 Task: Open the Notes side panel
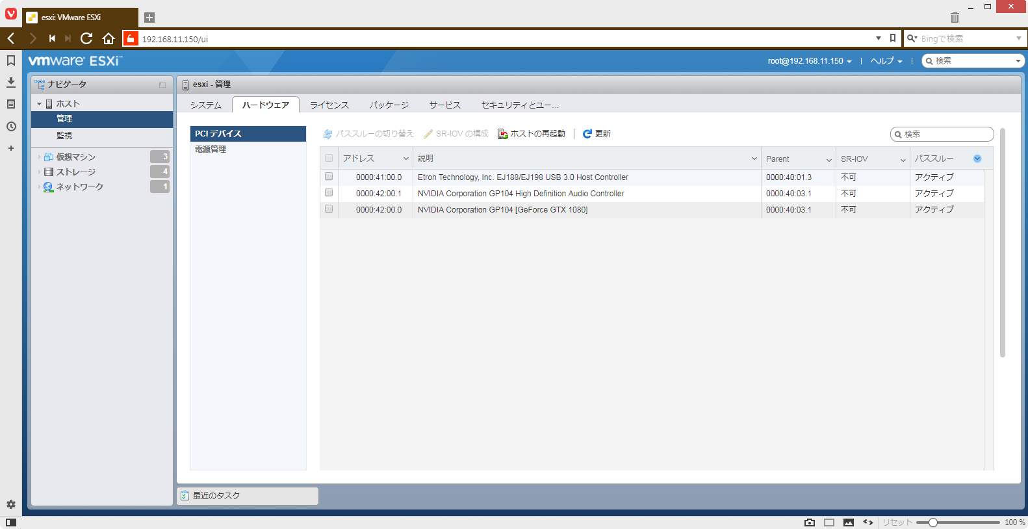coord(11,104)
